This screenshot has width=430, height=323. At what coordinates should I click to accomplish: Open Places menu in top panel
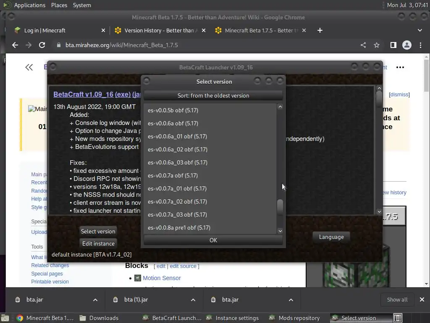pos(59,5)
